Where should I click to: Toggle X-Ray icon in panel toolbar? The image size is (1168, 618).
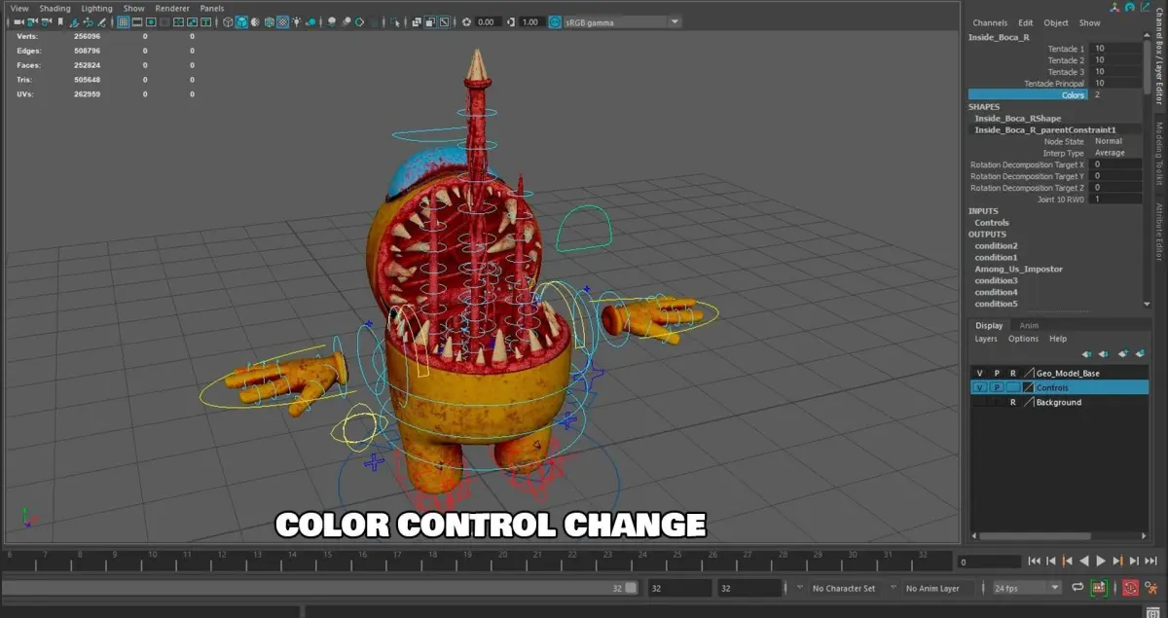point(417,21)
